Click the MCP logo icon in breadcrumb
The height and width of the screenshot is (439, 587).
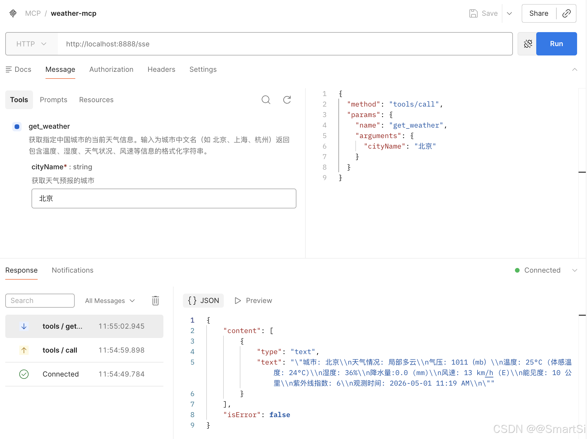[x=13, y=13]
